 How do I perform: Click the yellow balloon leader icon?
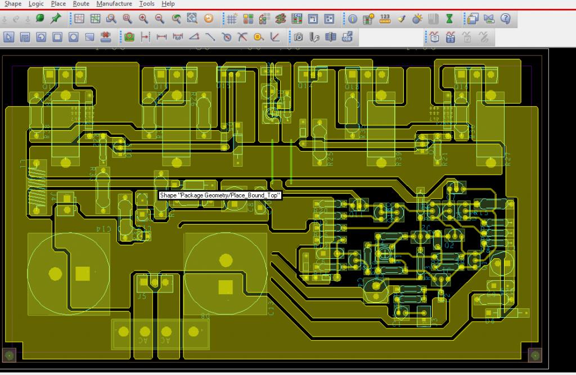[x=259, y=37]
